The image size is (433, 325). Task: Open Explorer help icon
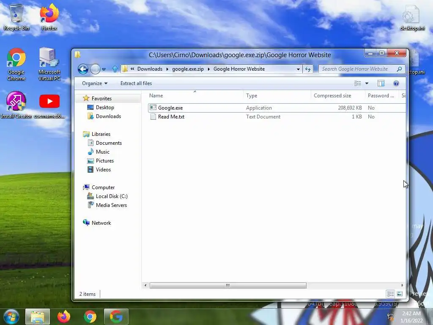(x=396, y=83)
